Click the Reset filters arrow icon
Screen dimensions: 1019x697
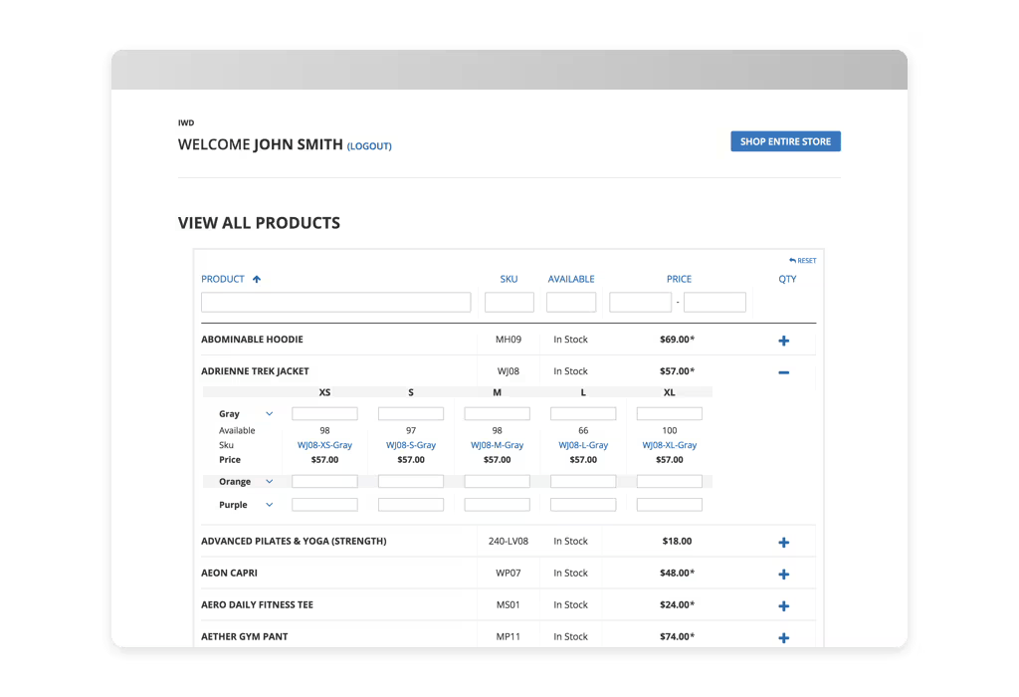pyautogui.click(x=793, y=261)
